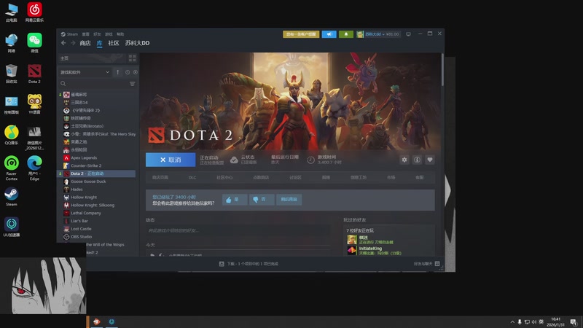Viewport: 583px width, 328px height.
Task: Open Edge browser desktop shortcut
Action: tap(34, 168)
